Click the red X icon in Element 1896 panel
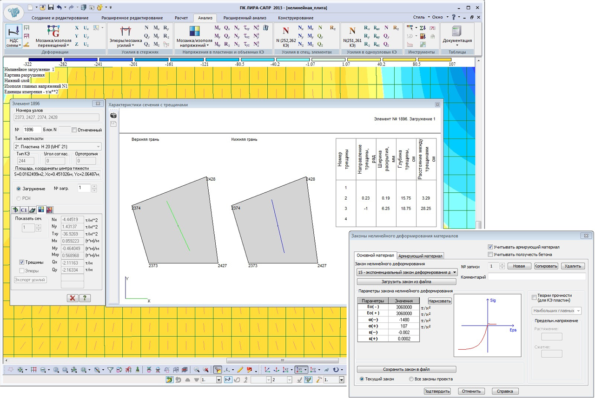The width and height of the screenshot is (595, 399). coord(72,298)
